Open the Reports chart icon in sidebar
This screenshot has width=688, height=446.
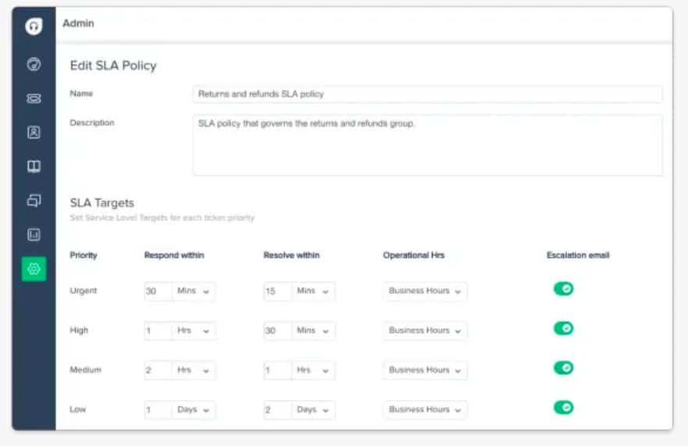(x=34, y=234)
